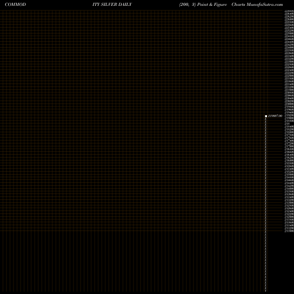Click the "ITY SILVER DAILY" heading
The width and height of the screenshot is (294, 294).
[112, 5]
